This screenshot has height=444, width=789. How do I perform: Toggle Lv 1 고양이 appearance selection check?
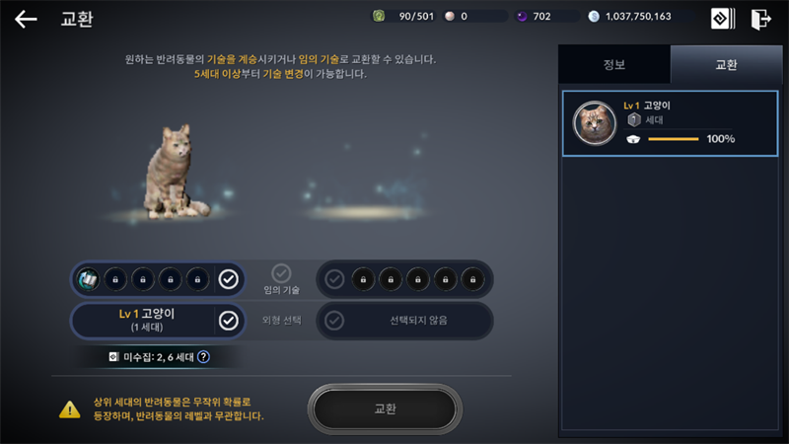tap(229, 320)
